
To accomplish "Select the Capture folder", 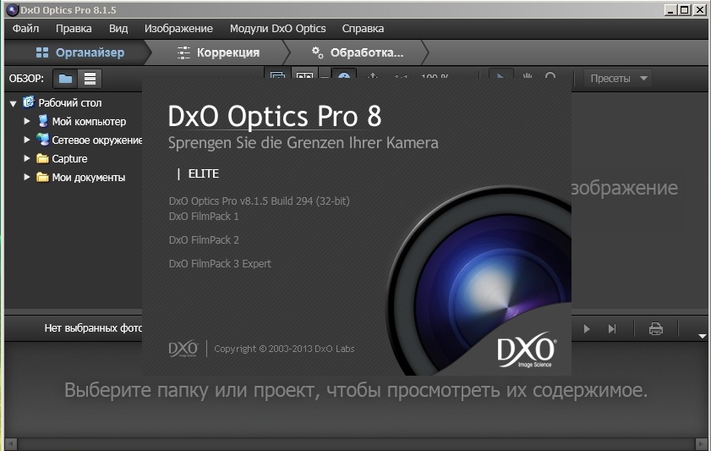I will click(x=69, y=159).
